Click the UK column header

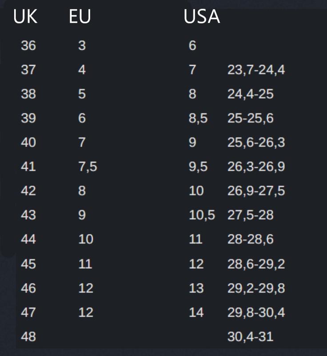25,17
